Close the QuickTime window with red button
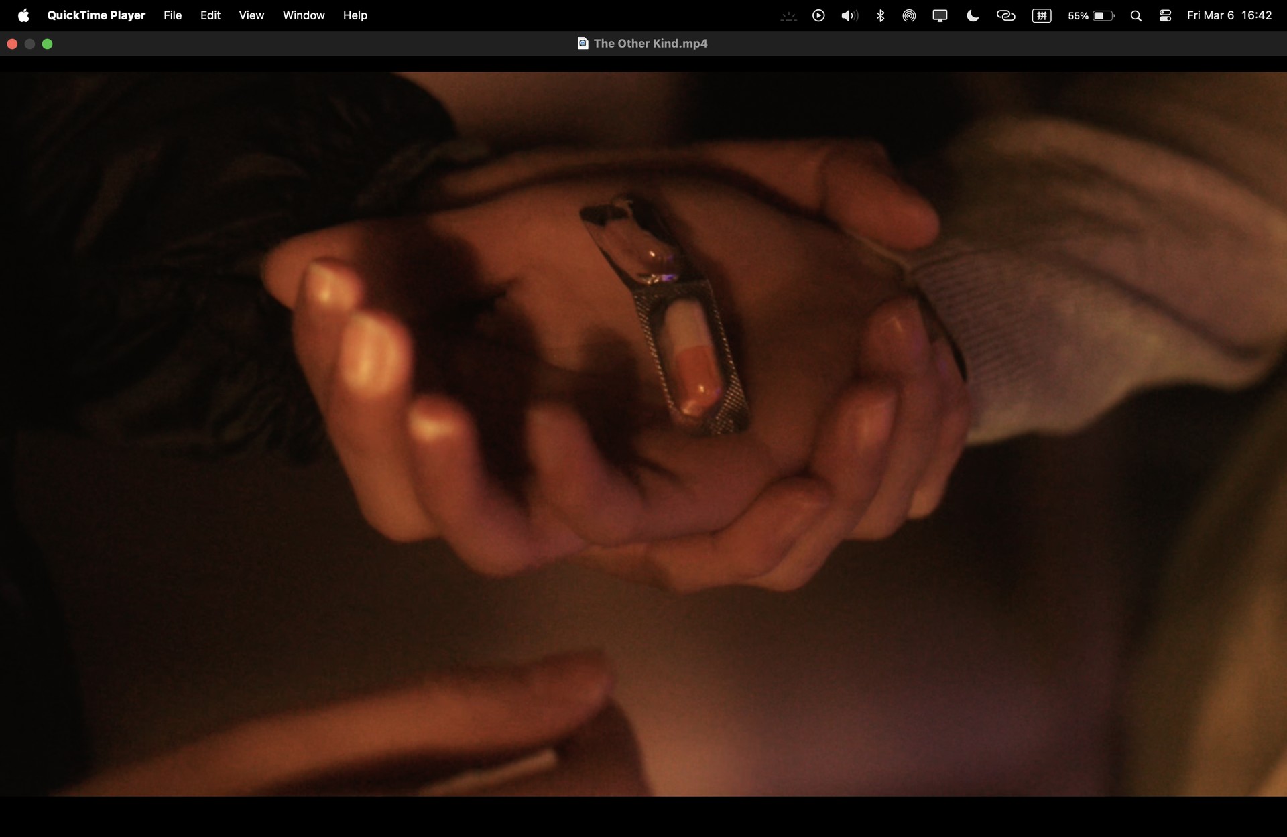 coord(12,44)
